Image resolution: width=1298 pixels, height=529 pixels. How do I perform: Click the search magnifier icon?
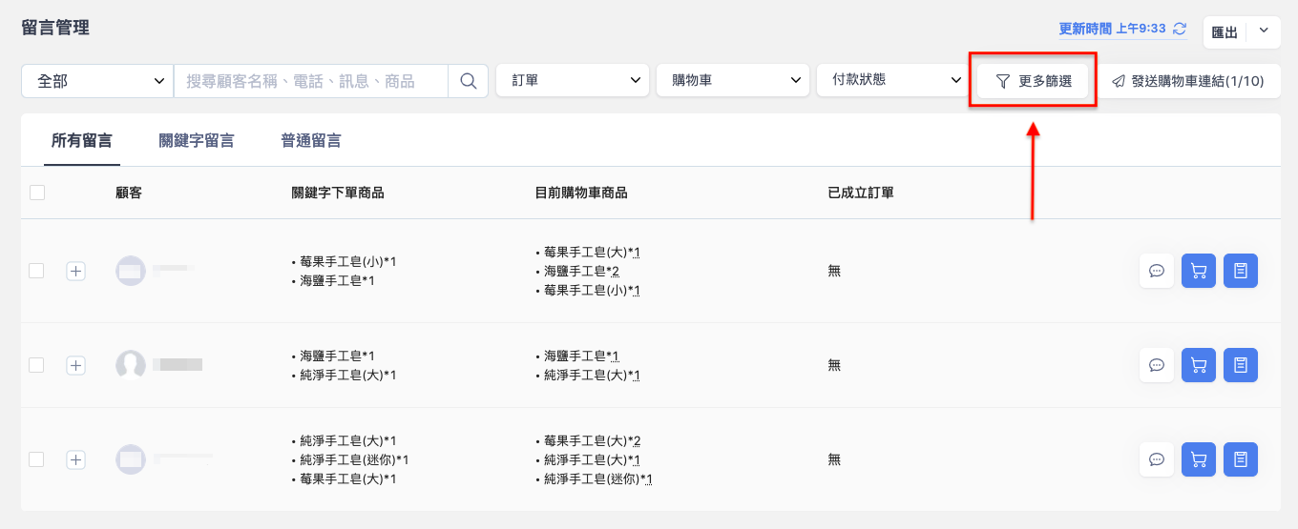tap(468, 81)
